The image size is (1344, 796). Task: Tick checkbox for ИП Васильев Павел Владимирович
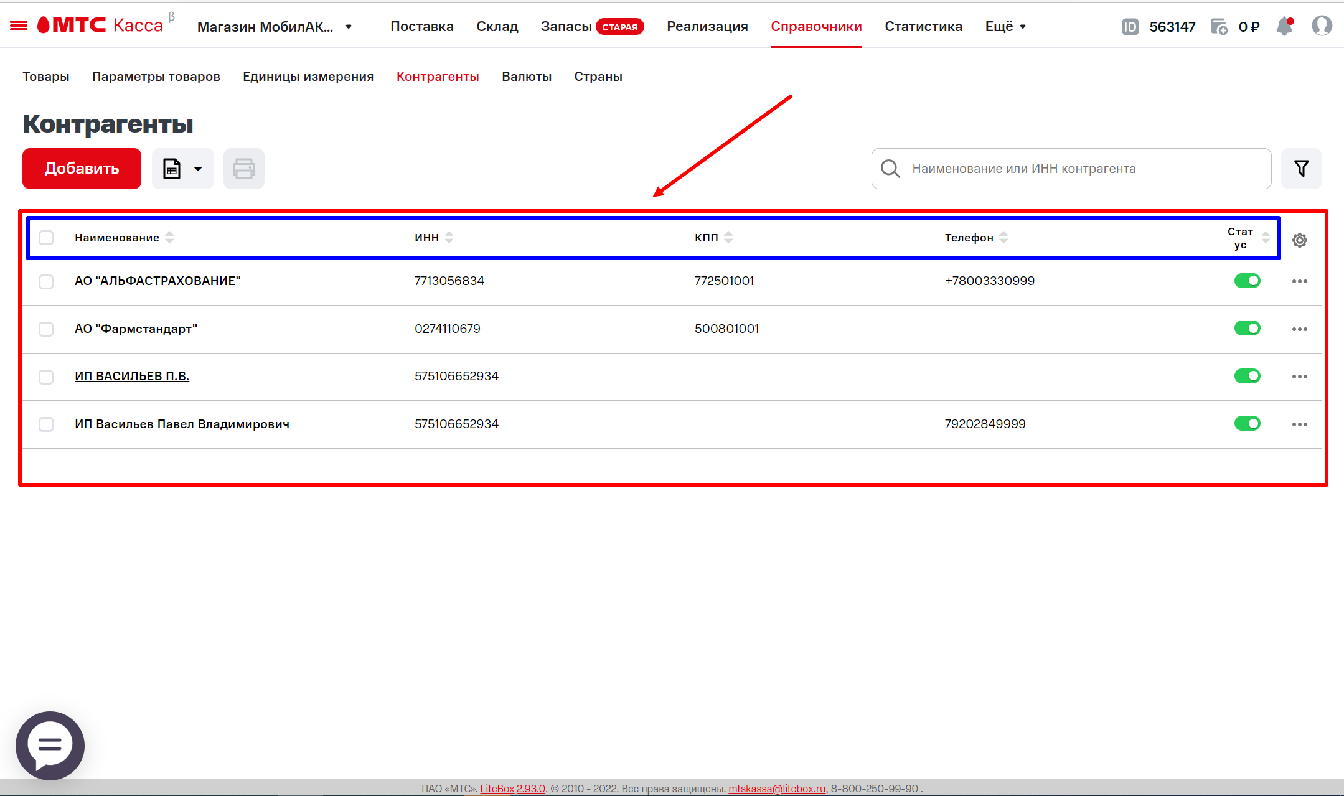(x=46, y=424)
